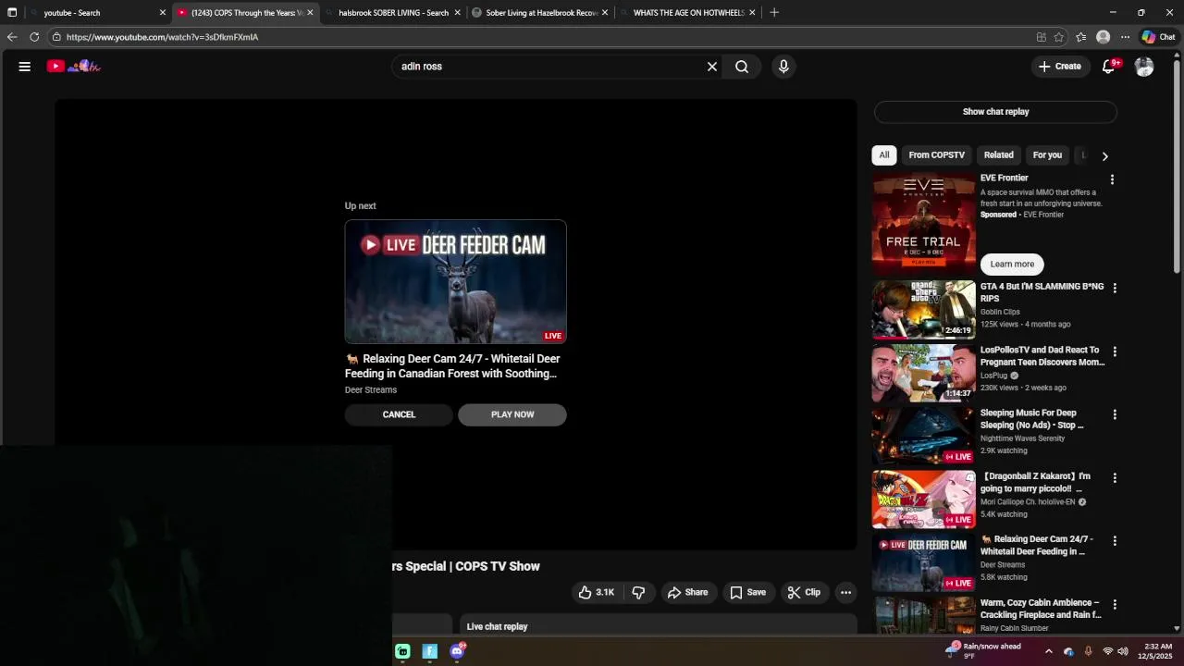
Task: Click Learn more on EVE ad
Action: 1012,265
